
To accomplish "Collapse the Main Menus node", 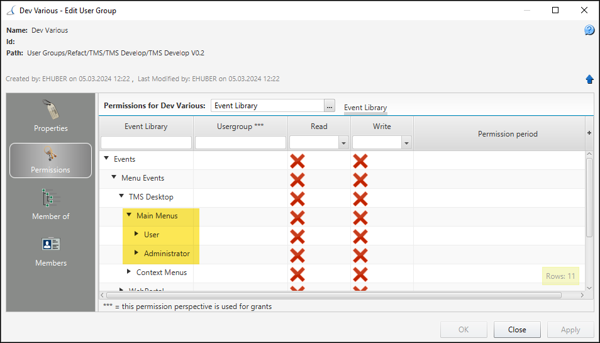I will click(129, 215).
